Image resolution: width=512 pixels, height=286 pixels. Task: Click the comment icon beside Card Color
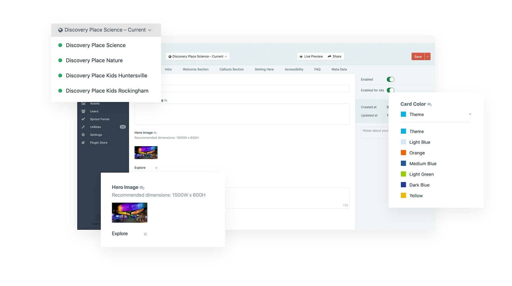430,104
